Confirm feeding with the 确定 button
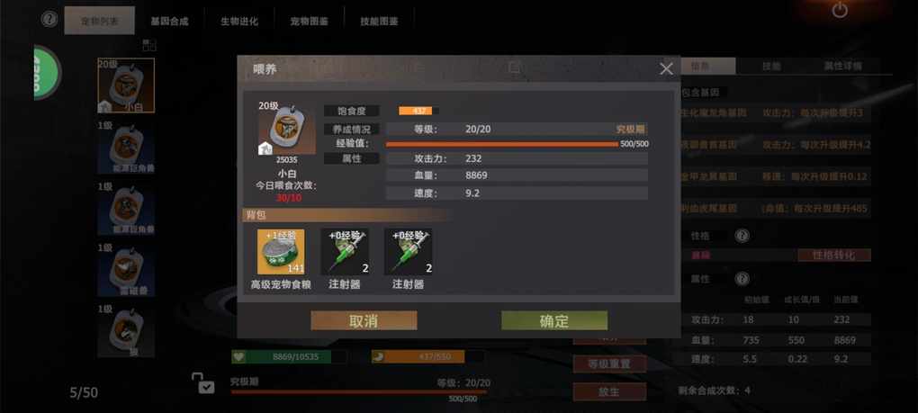This screenshot has height=413, width=918. (553, 320)
